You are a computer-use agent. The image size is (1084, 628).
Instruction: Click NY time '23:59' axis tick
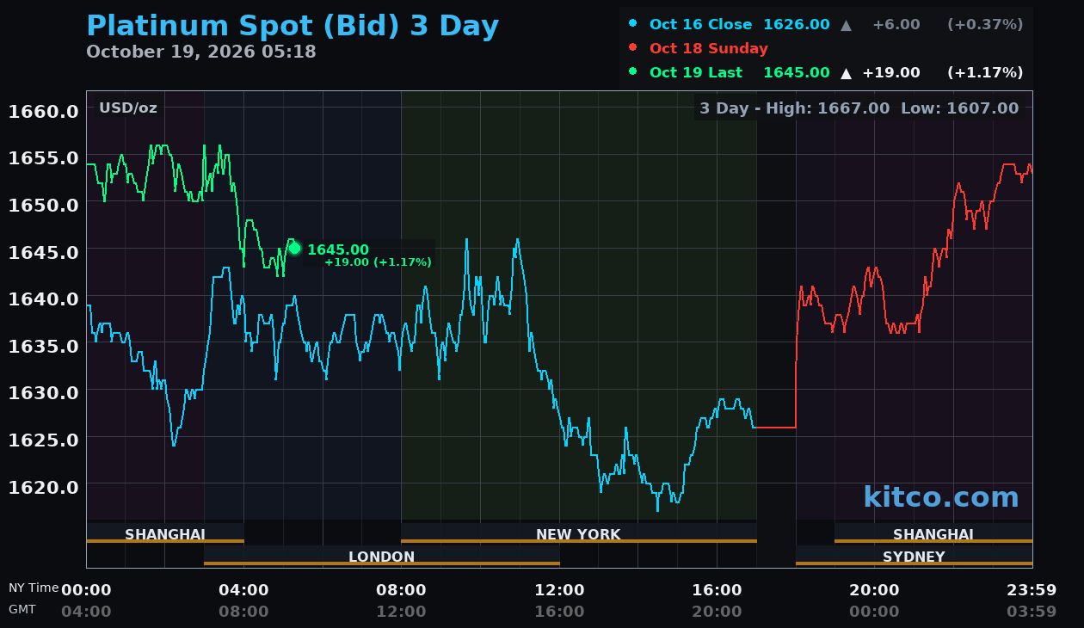point(1032,590)
